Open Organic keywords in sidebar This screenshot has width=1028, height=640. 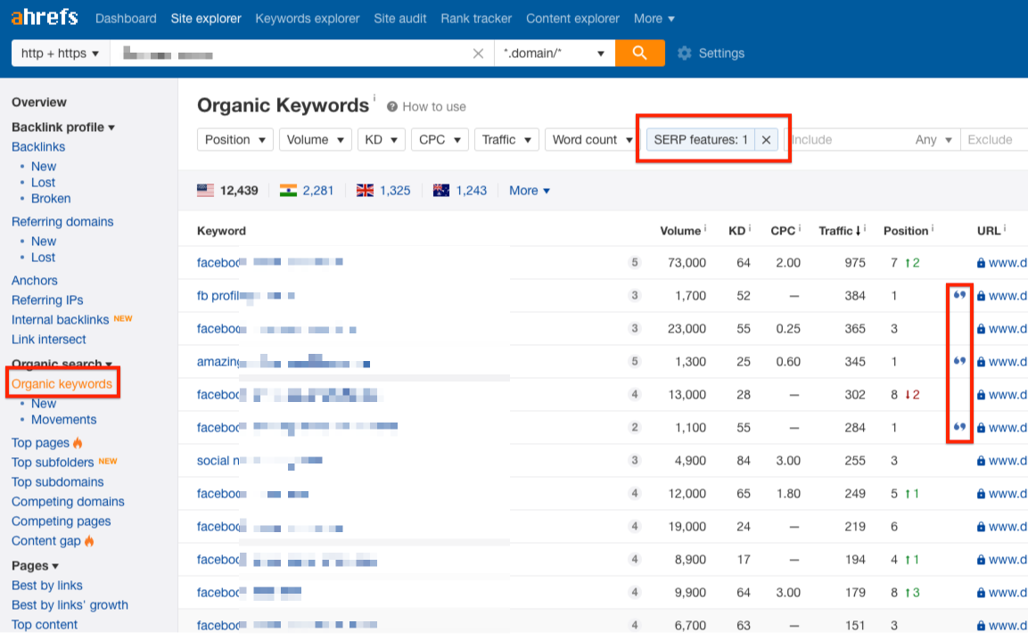pos(62,383)
